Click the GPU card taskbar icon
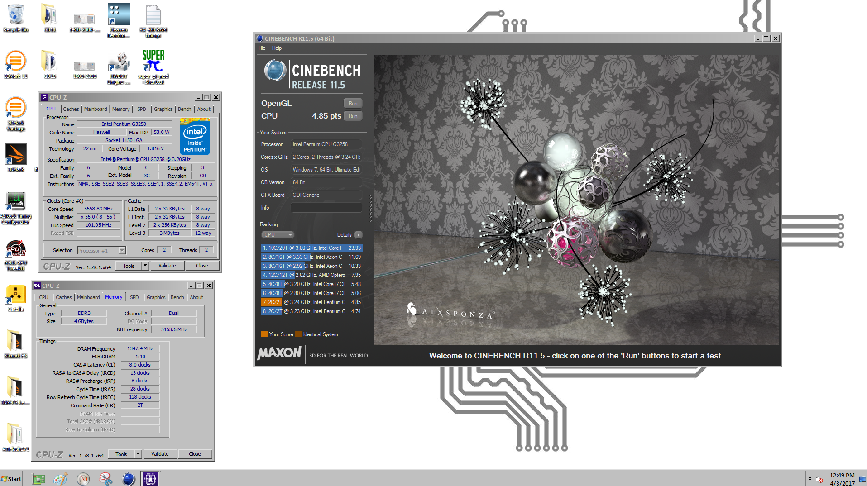This screenshot has width=867, height=486. 38,479
